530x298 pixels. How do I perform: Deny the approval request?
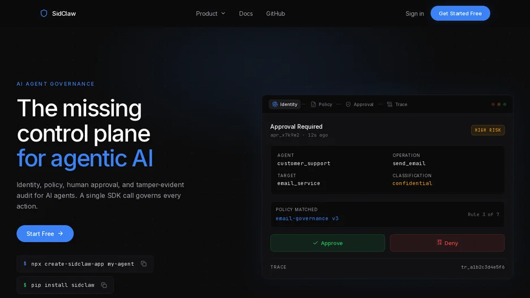click(447, 243)
